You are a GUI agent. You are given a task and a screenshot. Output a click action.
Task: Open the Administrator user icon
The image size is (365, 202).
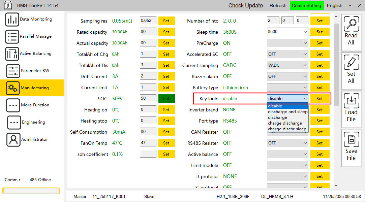(14, 140)
